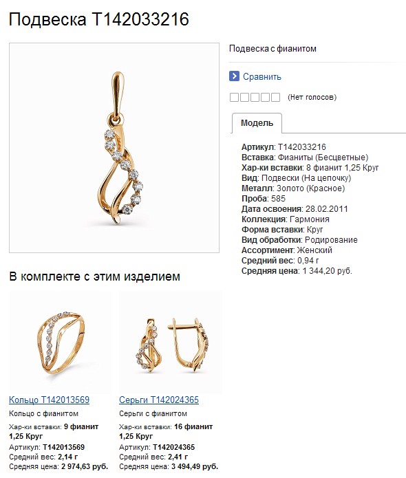Click the earrings price 3 494,49 руб.
Image resolution: width=406 pixels, height=478 pixels.
point(195,466)
